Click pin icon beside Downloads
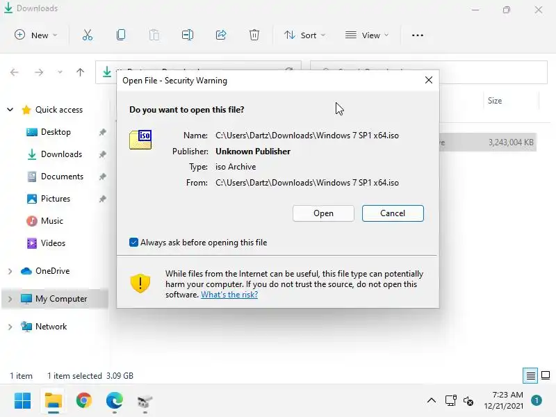Screen dimensions: 556x417 [102, 154]
